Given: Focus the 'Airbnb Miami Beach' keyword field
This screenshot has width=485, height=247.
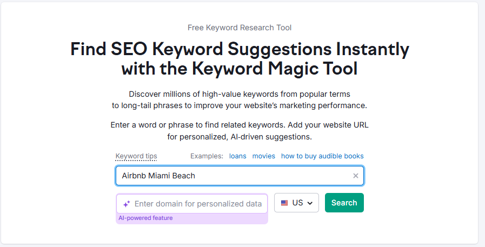Looking at the screenshot, I should point(240,176).
